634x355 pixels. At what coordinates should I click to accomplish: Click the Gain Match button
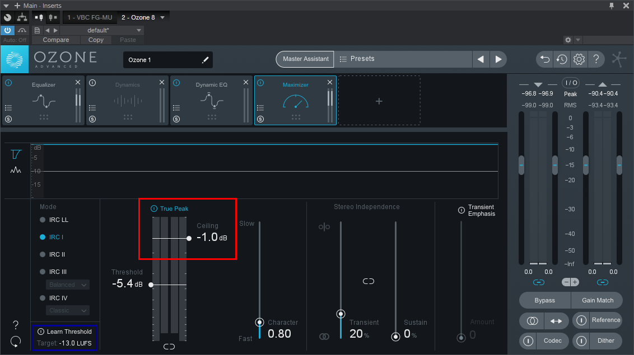[597, 300]
